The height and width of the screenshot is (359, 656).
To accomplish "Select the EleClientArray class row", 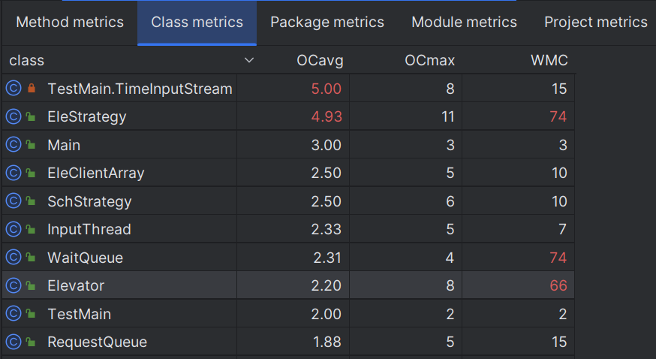I will pyautogui.click(x=95, y=173).
